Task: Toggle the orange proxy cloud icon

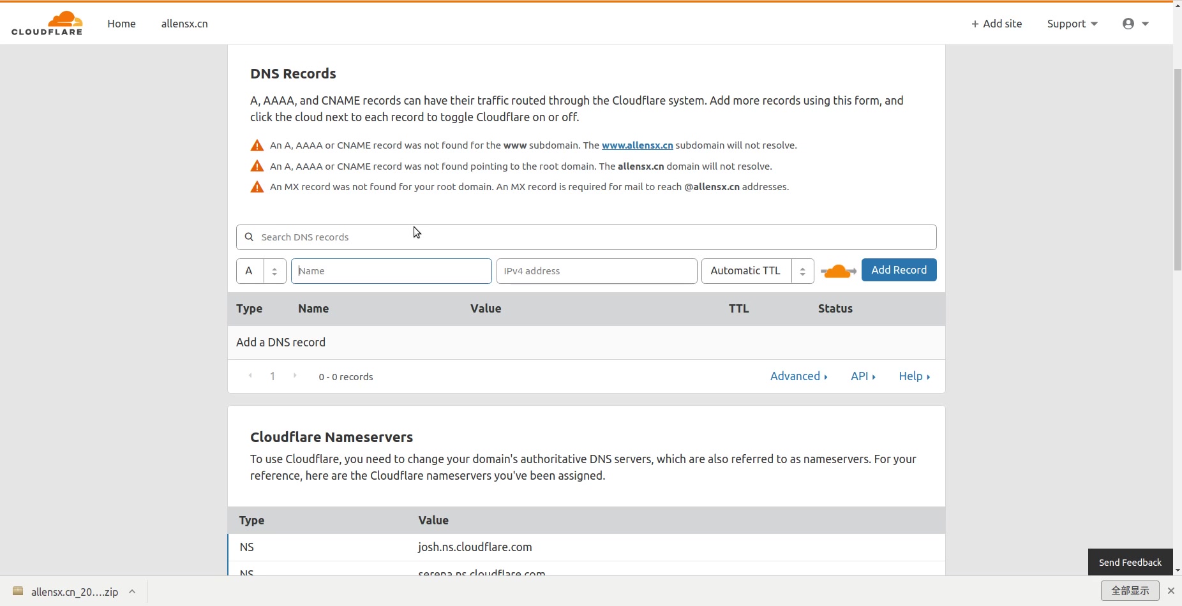Action: (838, 271)
